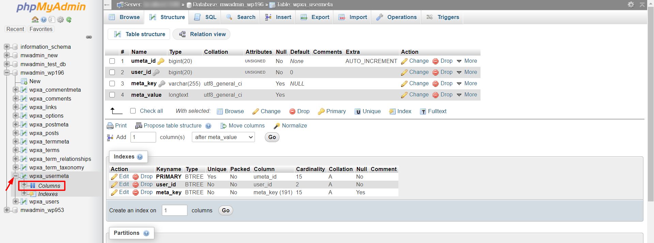Click Fulltext for selected columns
Viewport: 654px width, 243px height.
coord(433,111)
